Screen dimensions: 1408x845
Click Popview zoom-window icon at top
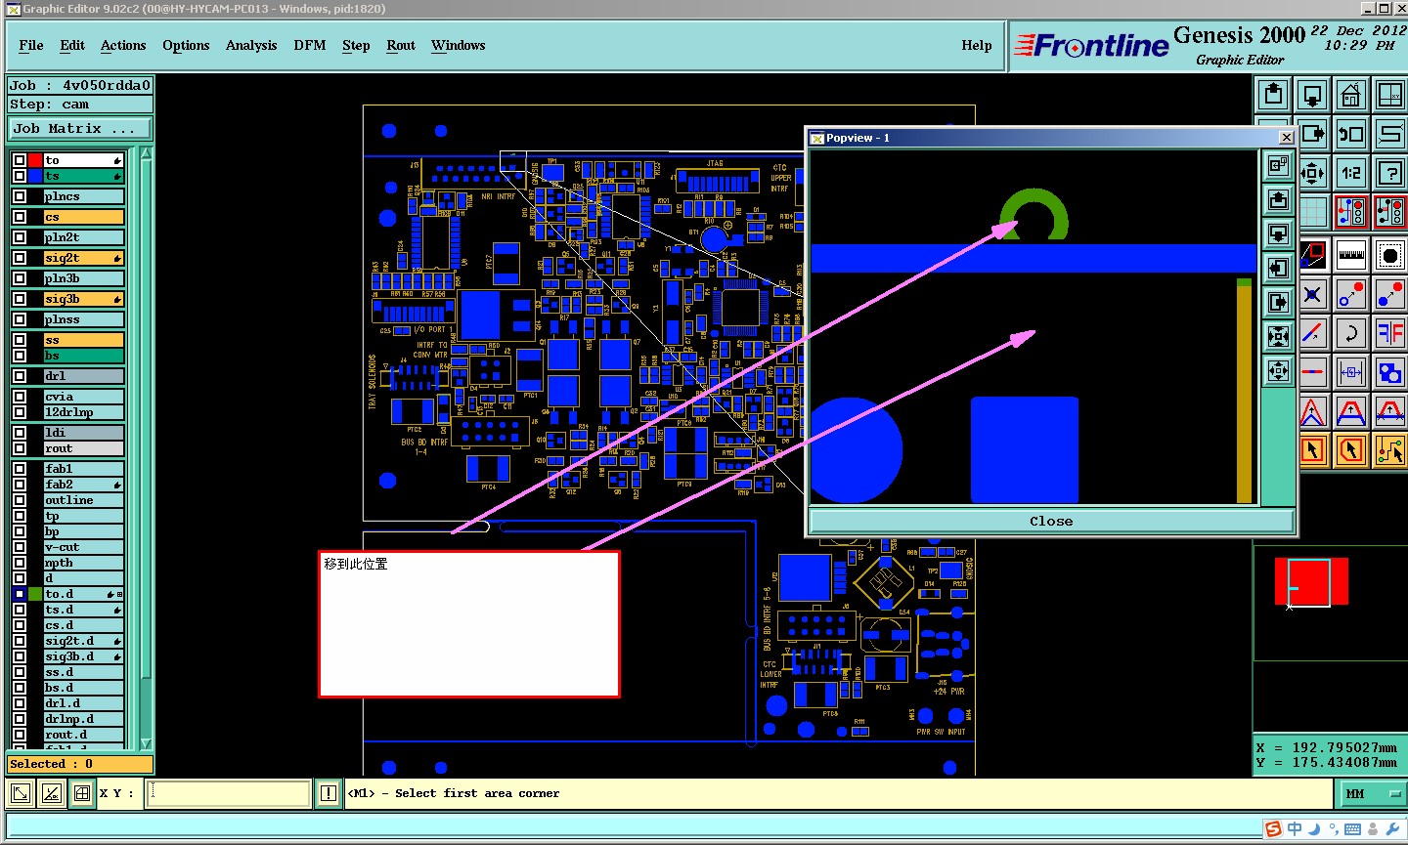(x=1278, y=166)
